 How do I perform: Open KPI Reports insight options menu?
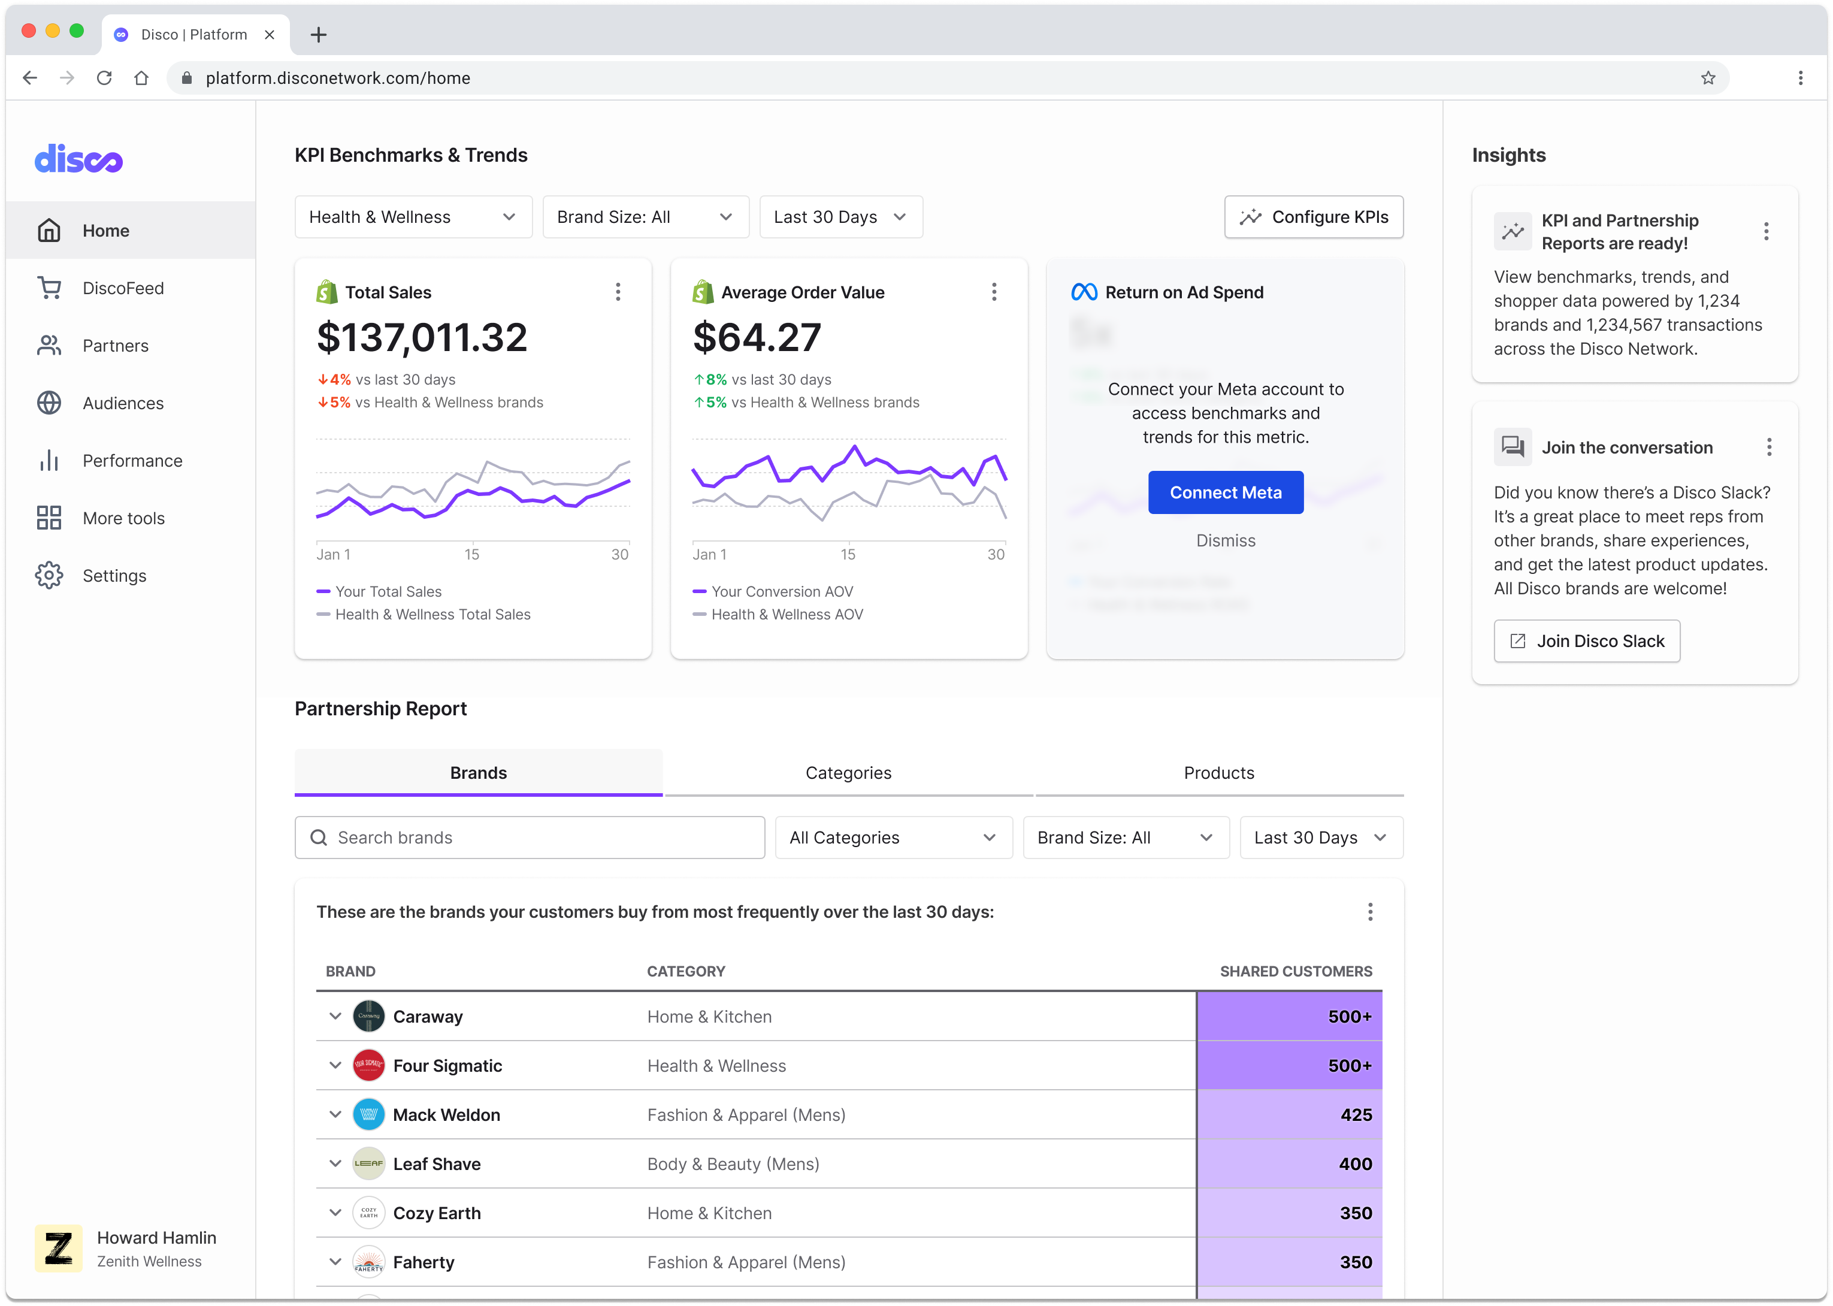1767,232
